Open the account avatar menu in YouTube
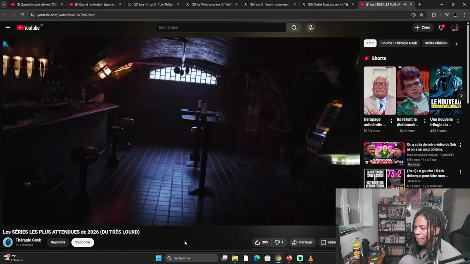470x264 pixels. 455,27
